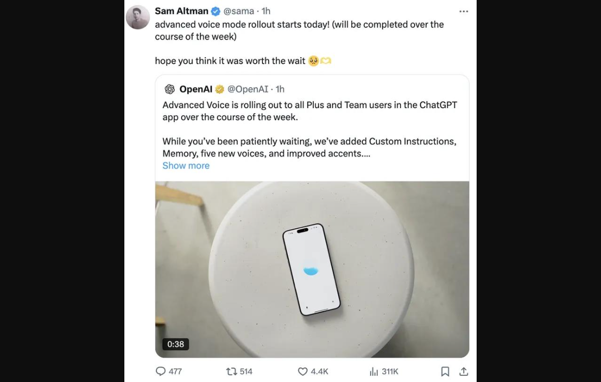The width and height of the screenshot is (601, 382).
Task: Click Sam Altman's display name
Action: pos(181,11)
